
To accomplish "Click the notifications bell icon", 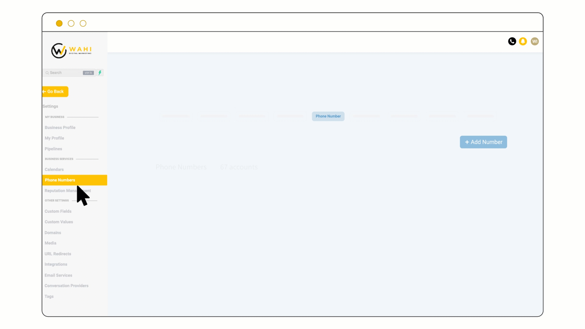I will (x=523, y=41).
